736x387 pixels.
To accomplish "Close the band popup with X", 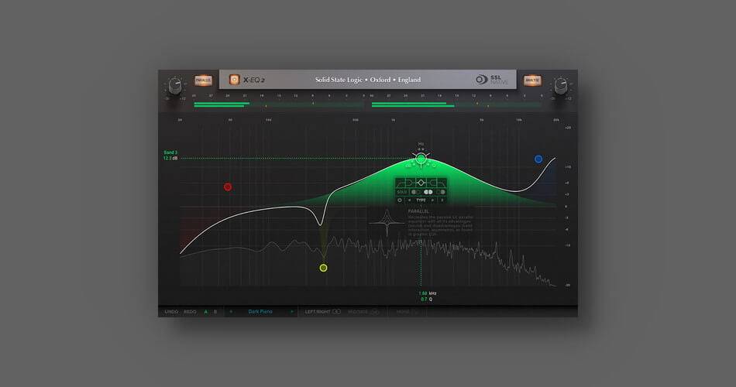I will [442, 200].
